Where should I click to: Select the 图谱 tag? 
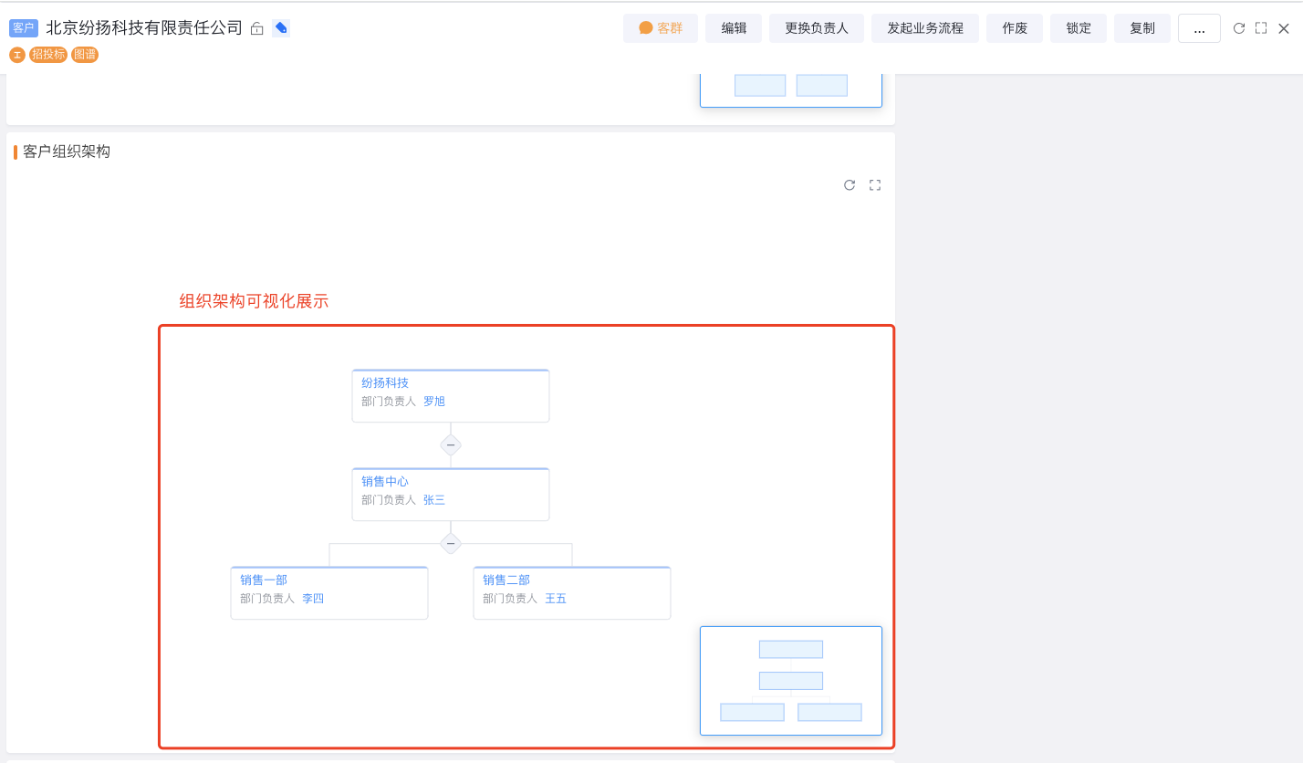(x=84, y=55)
